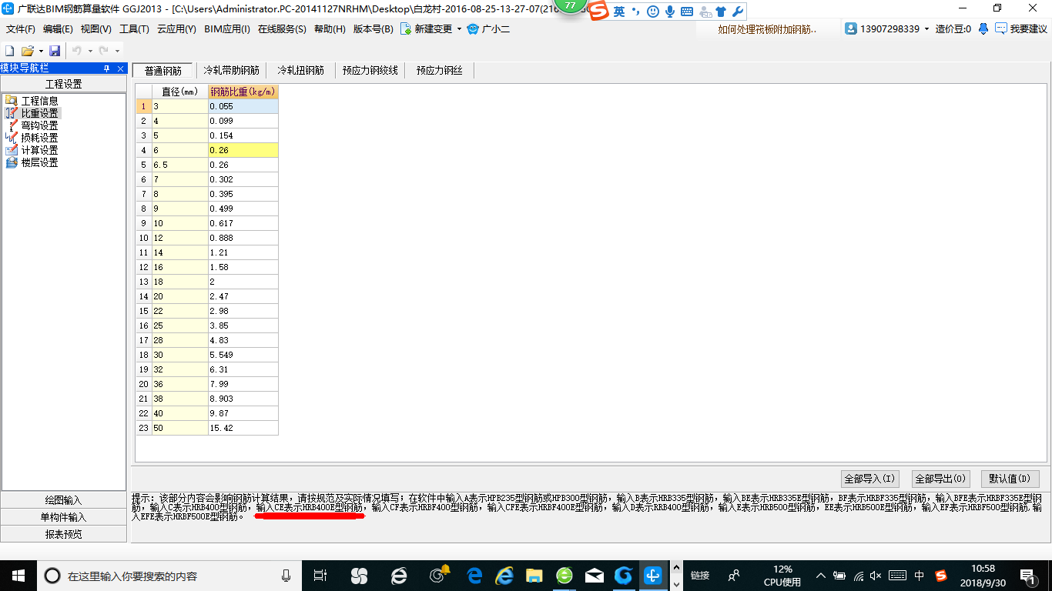
Task: Click the notification bell icon
Action: (983, 29)
